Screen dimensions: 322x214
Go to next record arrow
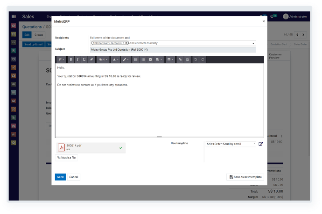303,35
